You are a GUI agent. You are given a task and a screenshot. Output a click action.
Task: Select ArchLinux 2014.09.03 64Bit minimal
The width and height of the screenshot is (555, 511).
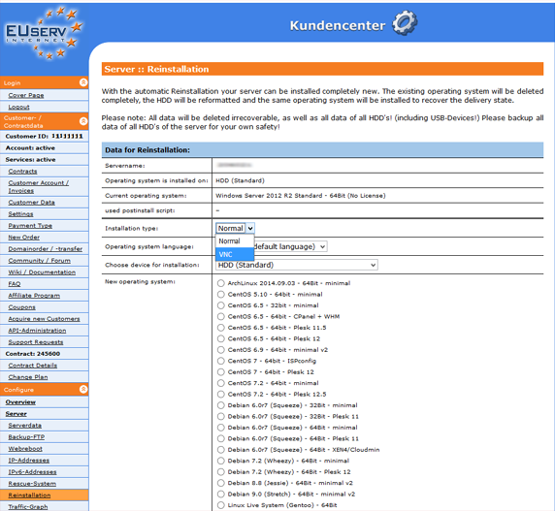point(221,283)
